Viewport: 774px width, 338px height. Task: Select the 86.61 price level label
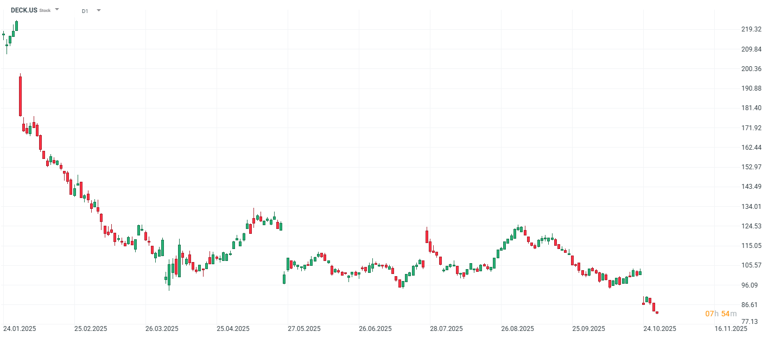[x=751, y=305]
